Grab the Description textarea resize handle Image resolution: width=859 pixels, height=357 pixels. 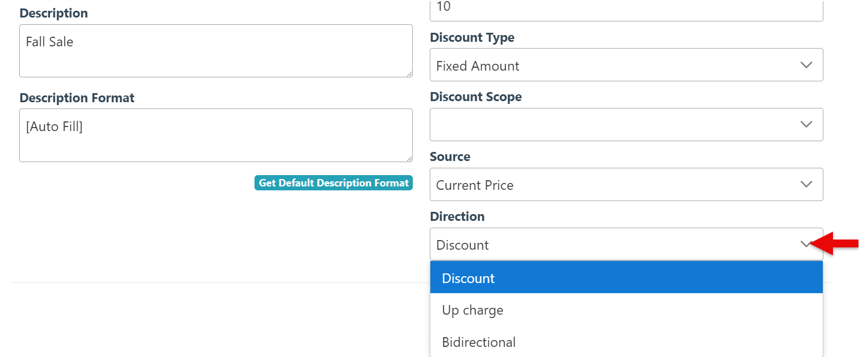[x=409, y=74]
